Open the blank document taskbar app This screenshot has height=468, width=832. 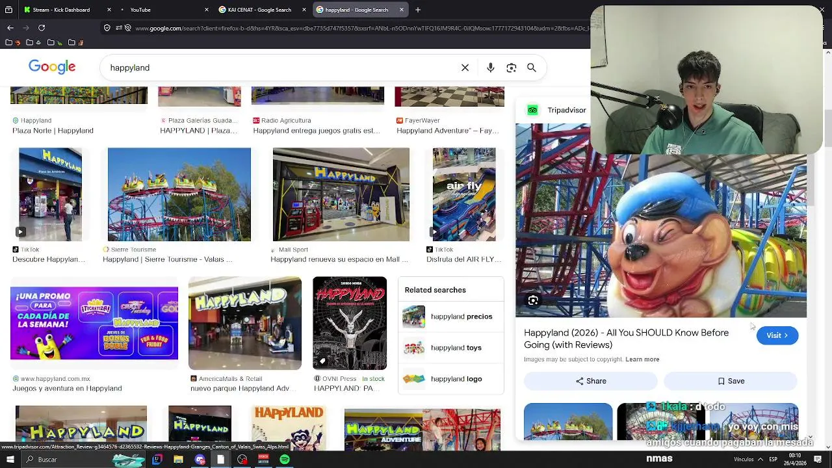[x=220, y=460]
